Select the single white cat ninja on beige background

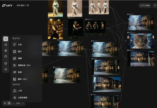pyautogui.click(x=75, y=8)
